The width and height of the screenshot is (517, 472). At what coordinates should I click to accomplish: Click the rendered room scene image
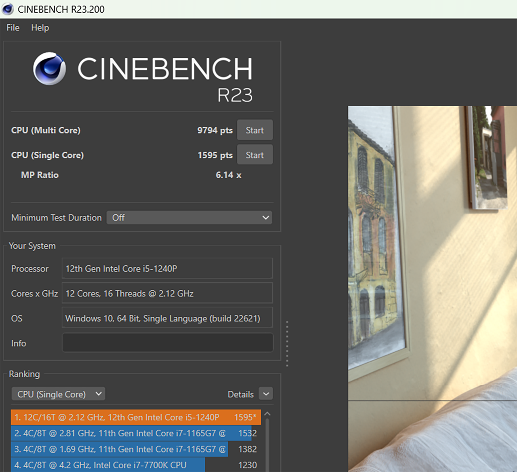433,289
